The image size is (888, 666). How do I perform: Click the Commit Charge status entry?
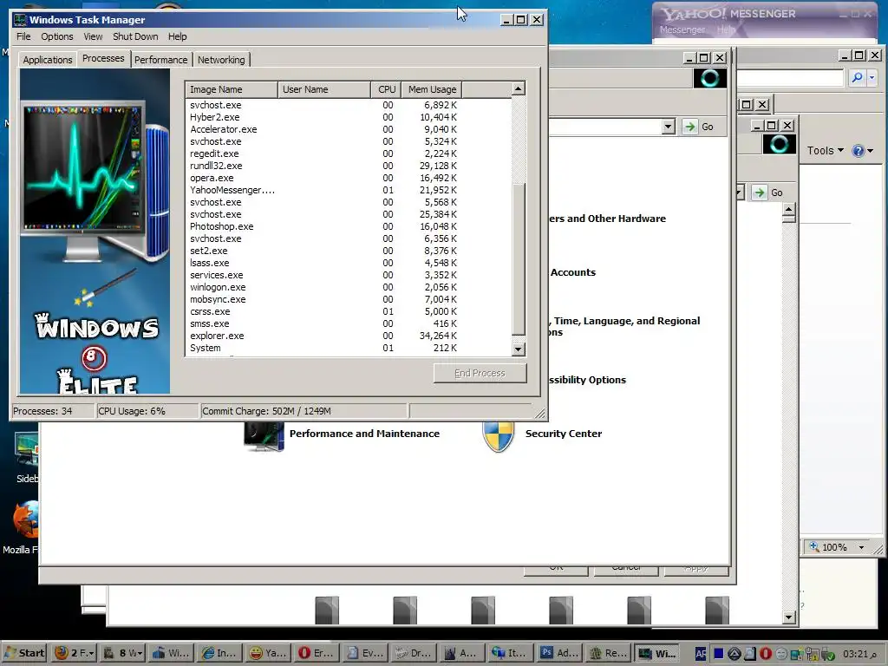pyautogui.click(x=304, y=411)
